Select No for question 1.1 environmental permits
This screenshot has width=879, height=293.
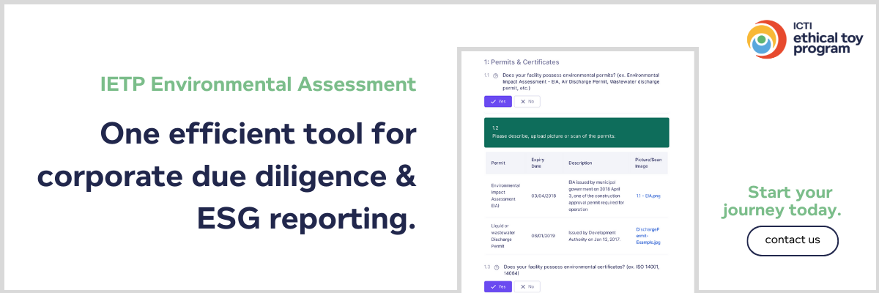527,102
